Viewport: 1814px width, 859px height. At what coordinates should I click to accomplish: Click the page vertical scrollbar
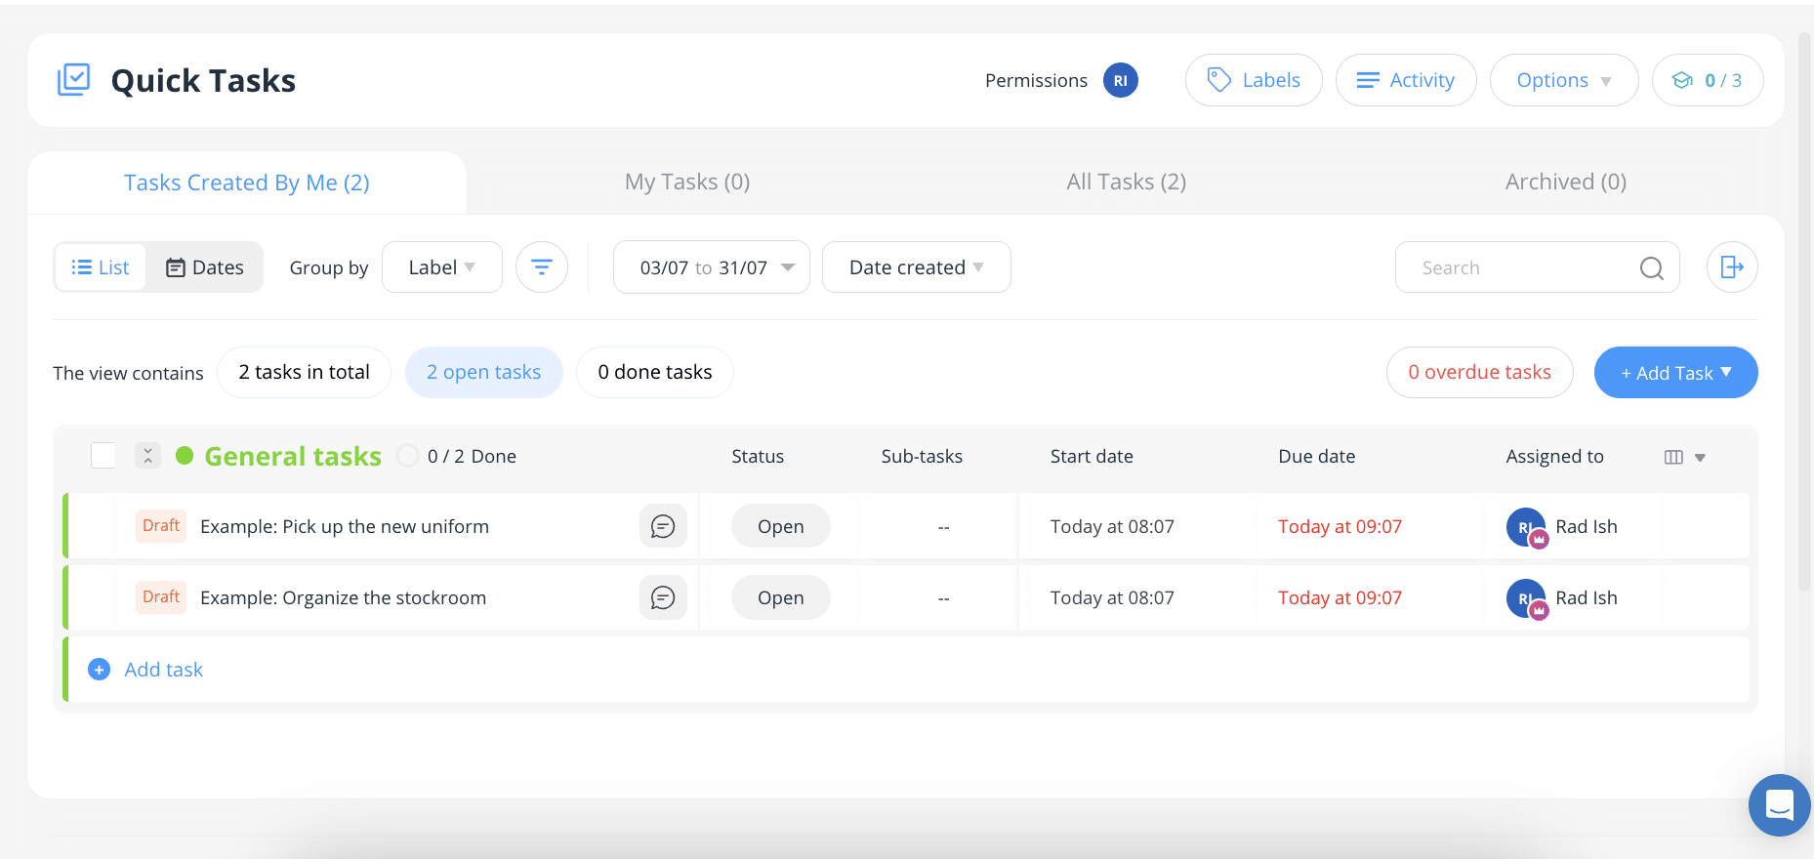pos(1805,312)
